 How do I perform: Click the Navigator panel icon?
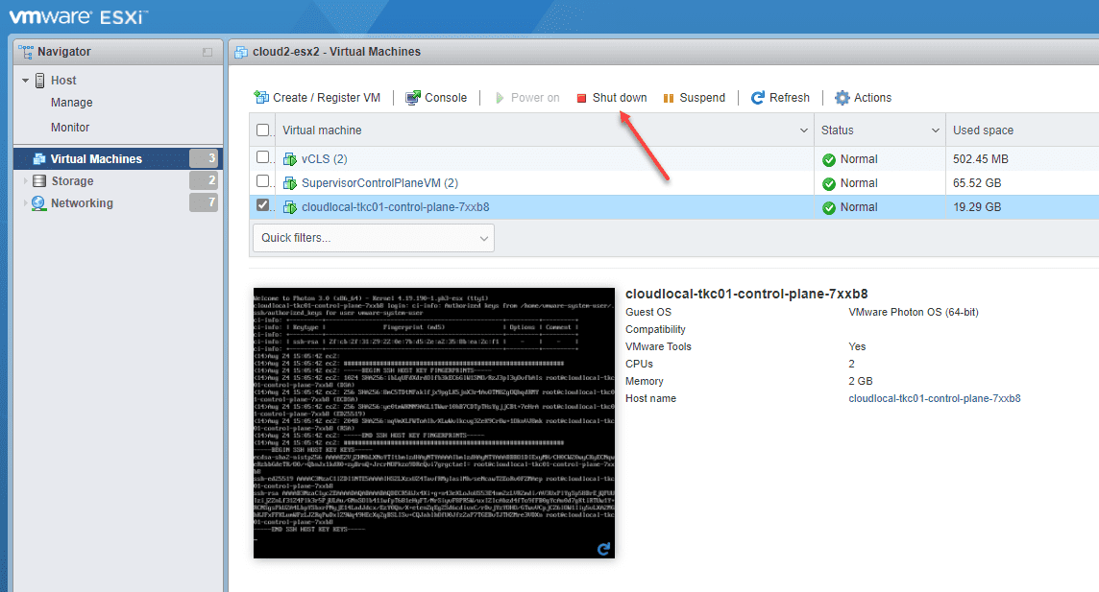[x=27, y=52]
